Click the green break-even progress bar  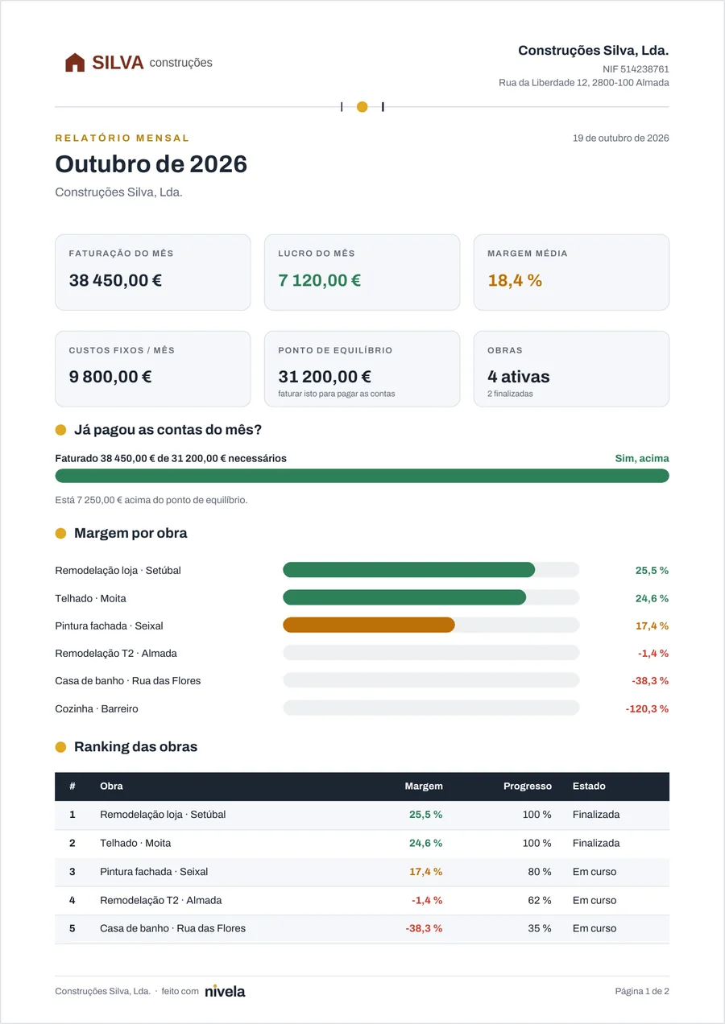tap(362, 476)
